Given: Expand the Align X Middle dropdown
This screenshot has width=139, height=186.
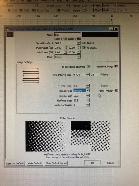Looking at the screenshot, I should (109, 6).
